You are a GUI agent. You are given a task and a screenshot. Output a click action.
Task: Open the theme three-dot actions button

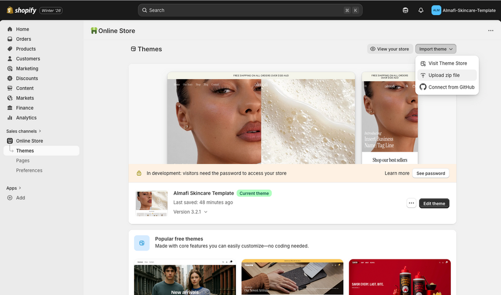tap(411, 203)
